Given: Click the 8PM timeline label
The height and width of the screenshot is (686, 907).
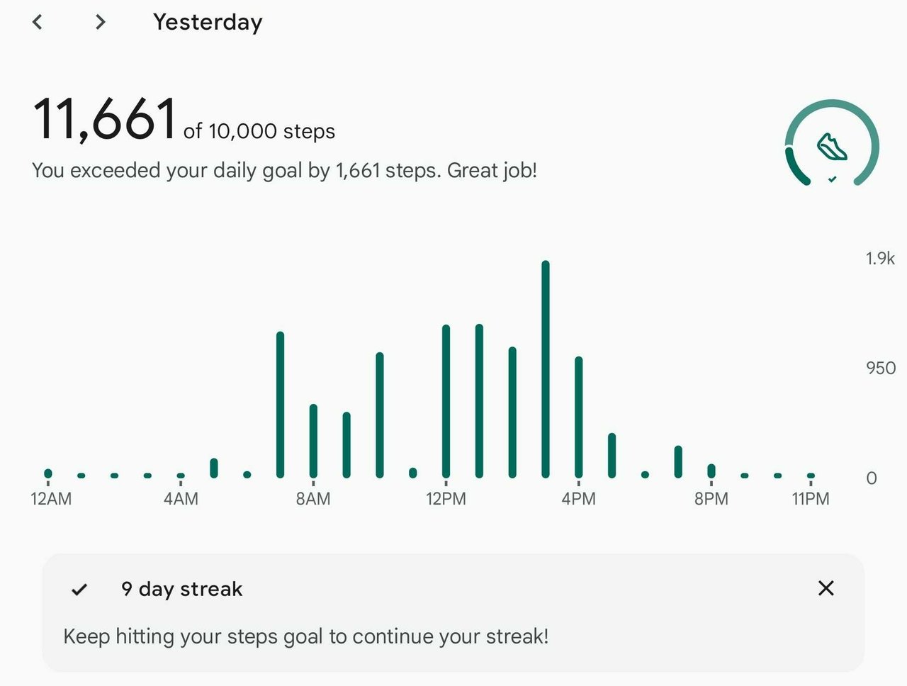Looking at the screenshot, I should coord(711,499).
